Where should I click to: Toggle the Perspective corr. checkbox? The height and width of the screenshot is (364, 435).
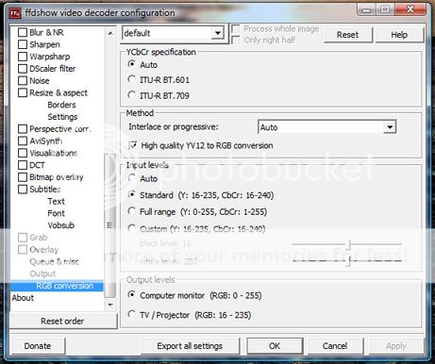(x=23, y=129)
